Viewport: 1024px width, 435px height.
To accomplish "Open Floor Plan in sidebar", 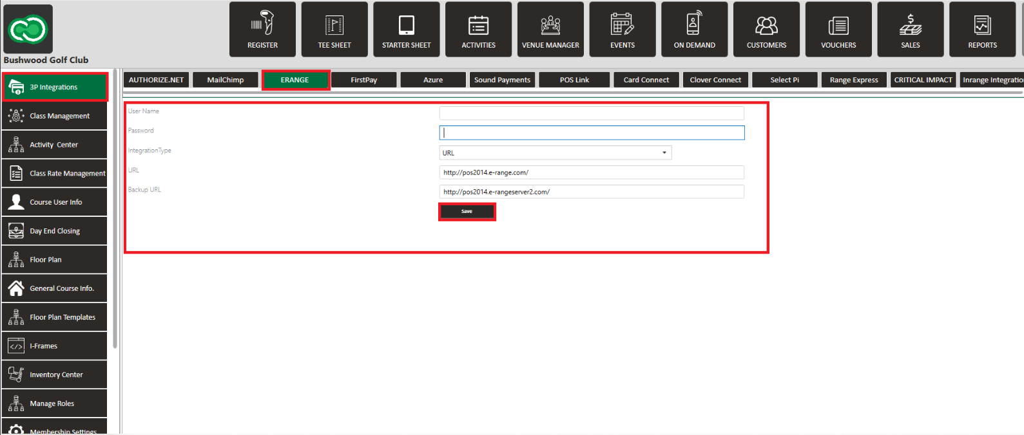I will (55, 259).
